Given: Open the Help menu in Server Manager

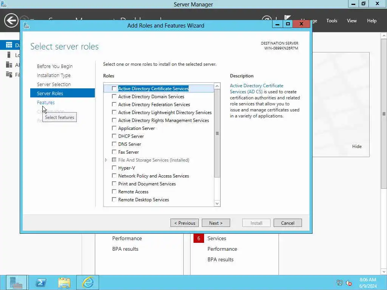Looking at the screenshot, I should pyautogui.click(x=372, y=21).
